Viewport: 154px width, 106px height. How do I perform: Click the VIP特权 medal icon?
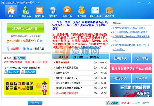coord(8,41)
